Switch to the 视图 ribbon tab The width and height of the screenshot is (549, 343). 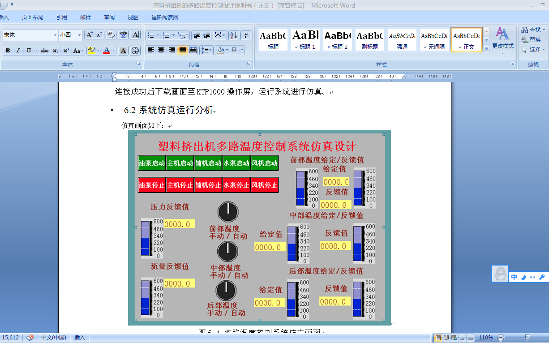[x=132, y=17]
